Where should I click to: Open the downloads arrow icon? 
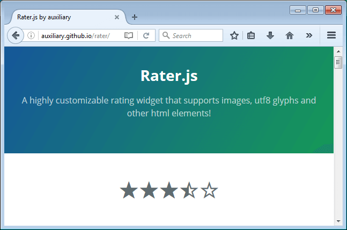tap(270, 35)
